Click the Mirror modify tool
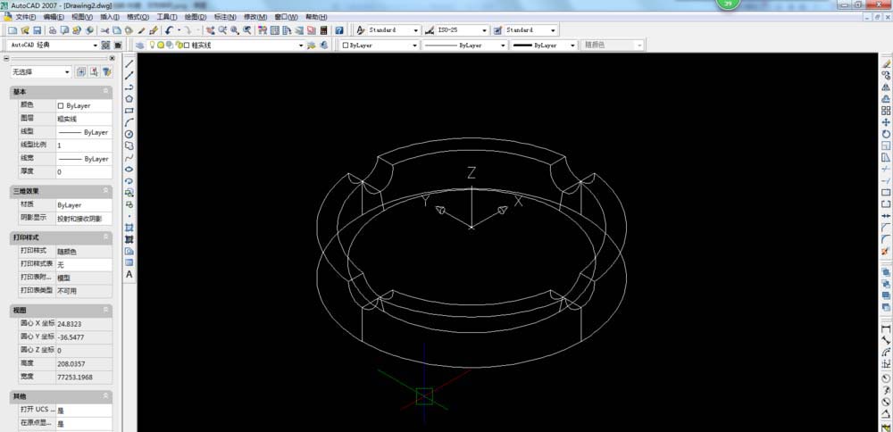The image size is (893, 432). tap(886, 87)
